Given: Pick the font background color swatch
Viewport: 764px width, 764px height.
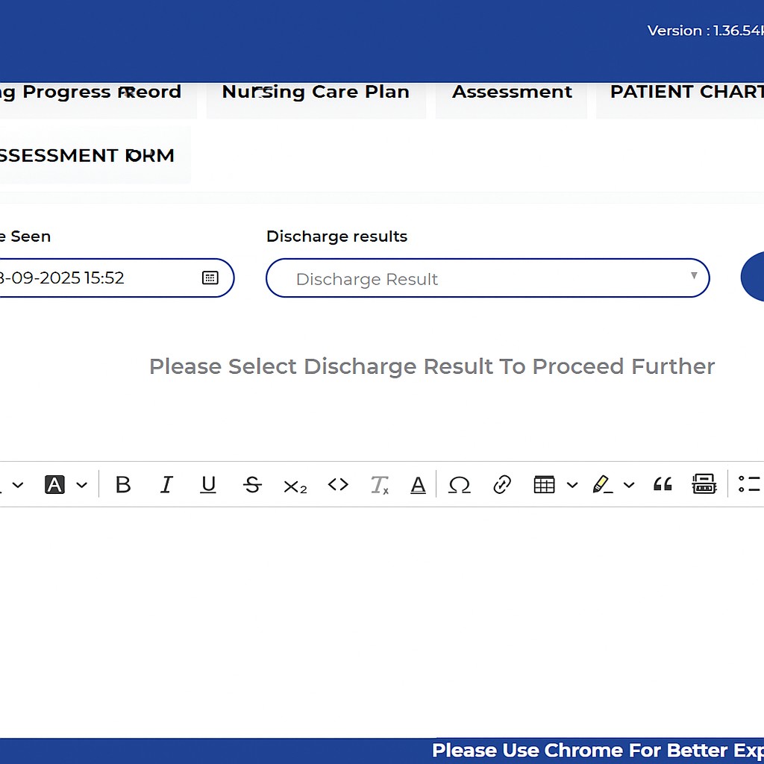Looking at the screenshot, I should [x=55, y=485].
